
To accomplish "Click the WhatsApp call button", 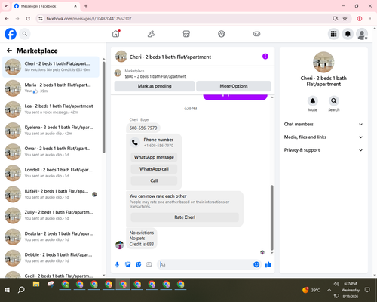I will 154,169.
